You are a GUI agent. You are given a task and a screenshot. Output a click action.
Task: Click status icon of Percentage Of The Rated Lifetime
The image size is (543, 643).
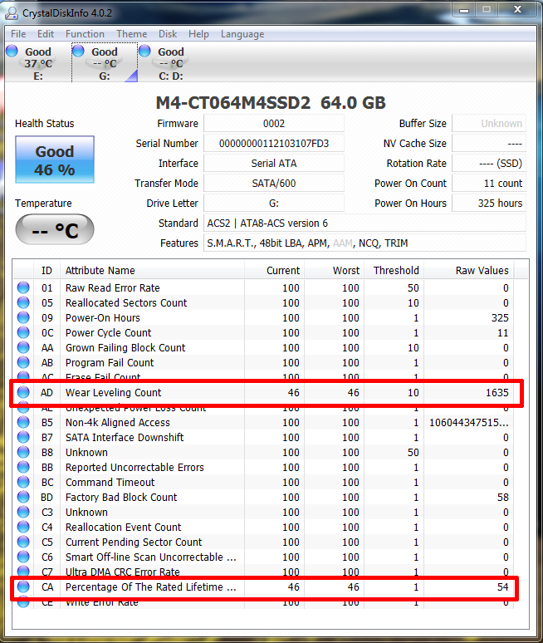click(x=23, y=587)
